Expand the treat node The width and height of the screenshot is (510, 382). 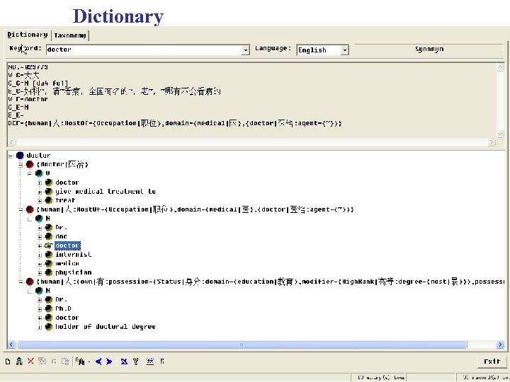tap(40, 201)
